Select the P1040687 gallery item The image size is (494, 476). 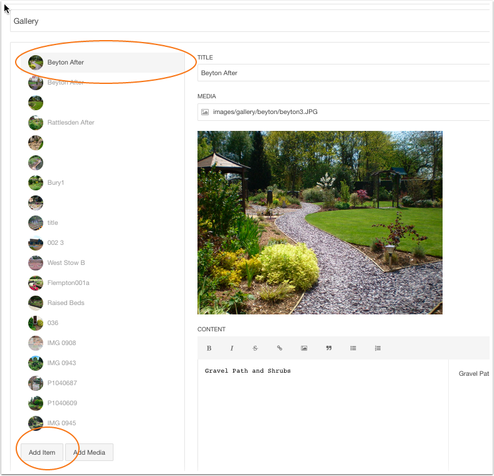tap(102, 383)
